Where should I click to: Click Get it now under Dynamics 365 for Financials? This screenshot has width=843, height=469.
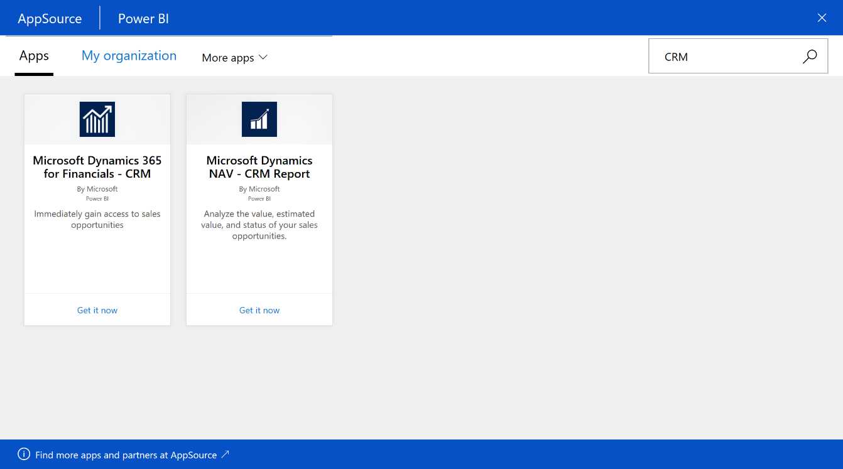coord(97,310)
